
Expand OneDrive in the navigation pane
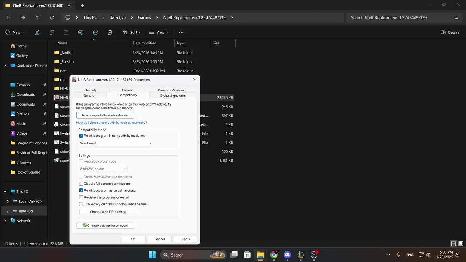pos(5,65)
